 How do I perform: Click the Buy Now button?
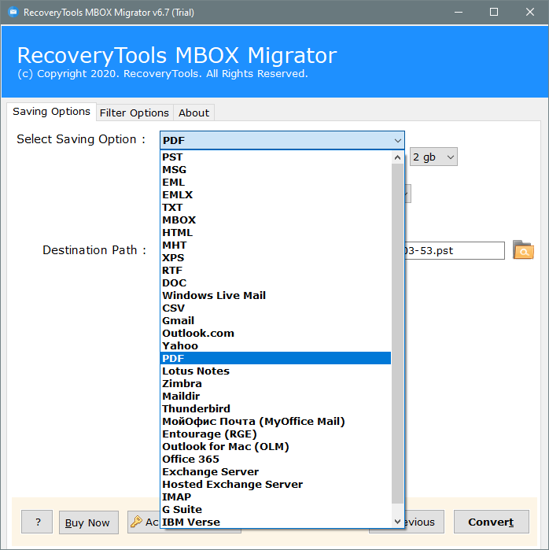click(88, 522)
